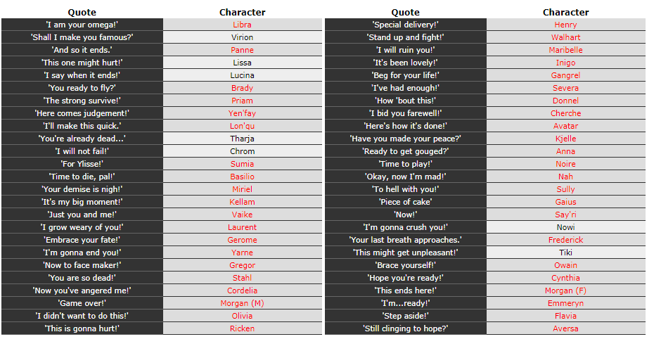Click the Morgan (M) answer
This screenshot has height=351, width=654.
coord(243,303)
